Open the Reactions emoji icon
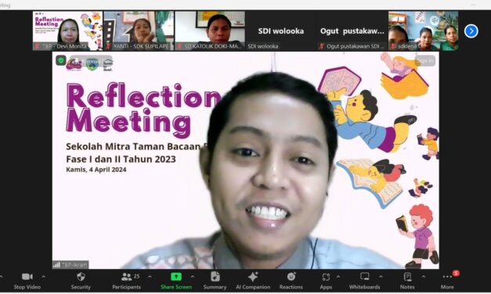The width and height of the screenshot is (491, 294). 291,277
